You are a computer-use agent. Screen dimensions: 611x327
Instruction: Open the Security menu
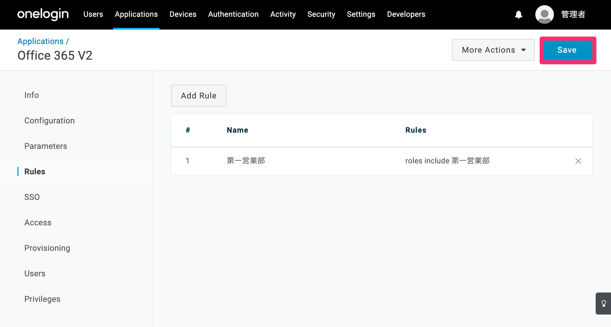point(321,14)
